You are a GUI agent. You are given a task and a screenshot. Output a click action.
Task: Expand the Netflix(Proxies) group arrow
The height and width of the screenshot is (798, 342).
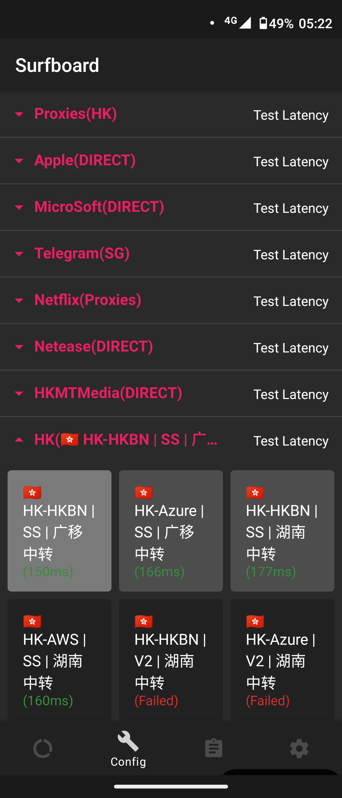[19, 301]
